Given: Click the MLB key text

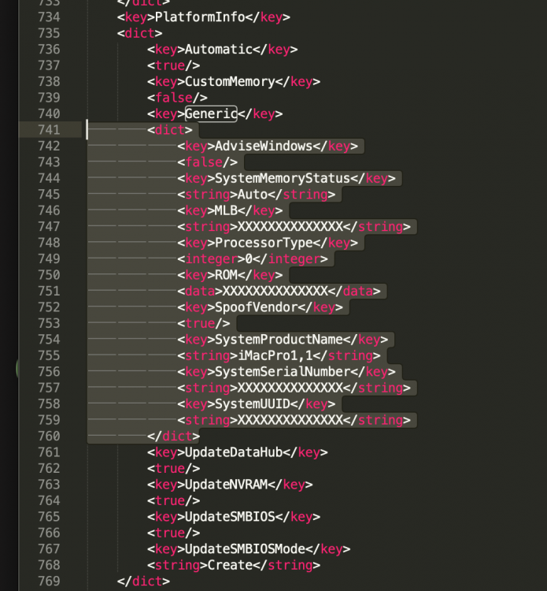Looking at the screenshot, I should 226,210.
